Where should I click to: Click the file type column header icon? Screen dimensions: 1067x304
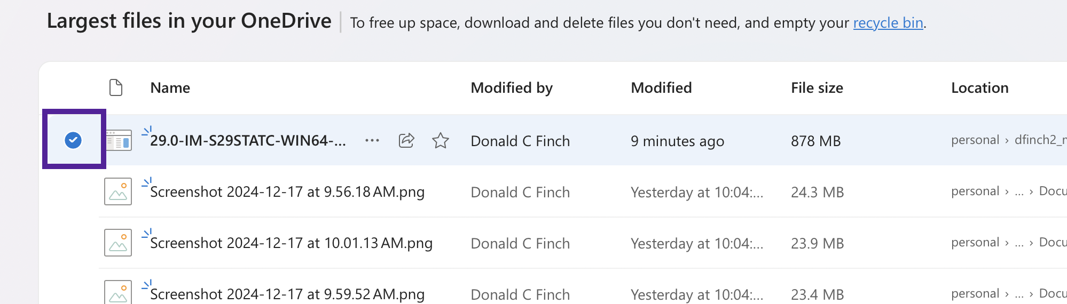116,87
